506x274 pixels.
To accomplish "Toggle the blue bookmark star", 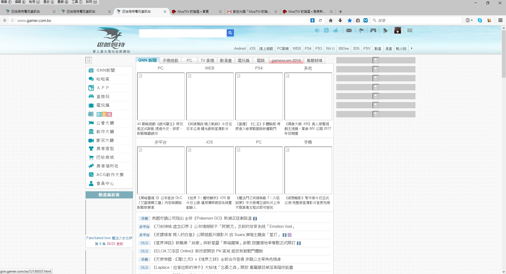I will 349,20.
